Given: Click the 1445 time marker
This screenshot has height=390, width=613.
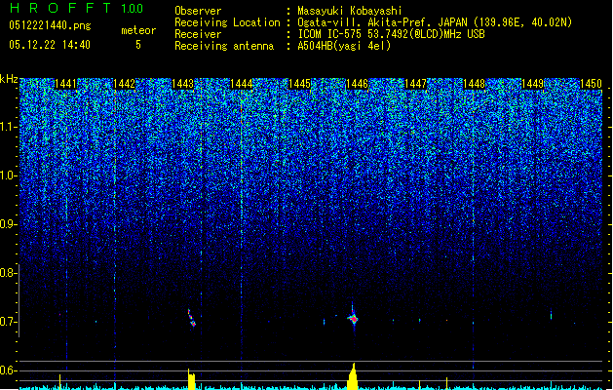Looking at the screenshot, I should coord(299,84).
